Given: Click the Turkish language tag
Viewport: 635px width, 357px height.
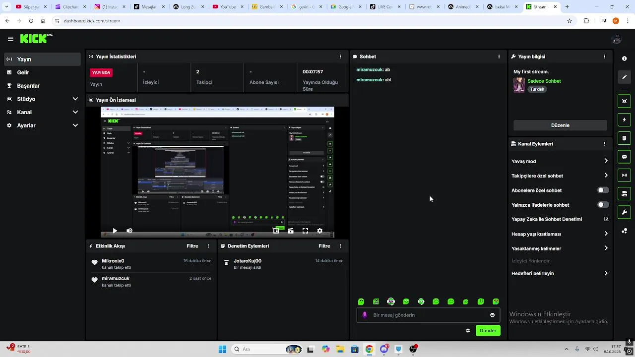Looking at the screenshot, I should (537, 89).
